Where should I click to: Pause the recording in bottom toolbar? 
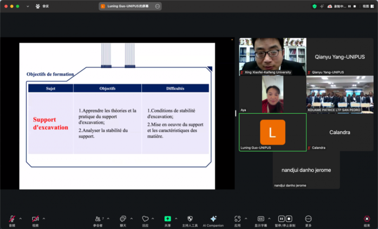coord(281,219)
